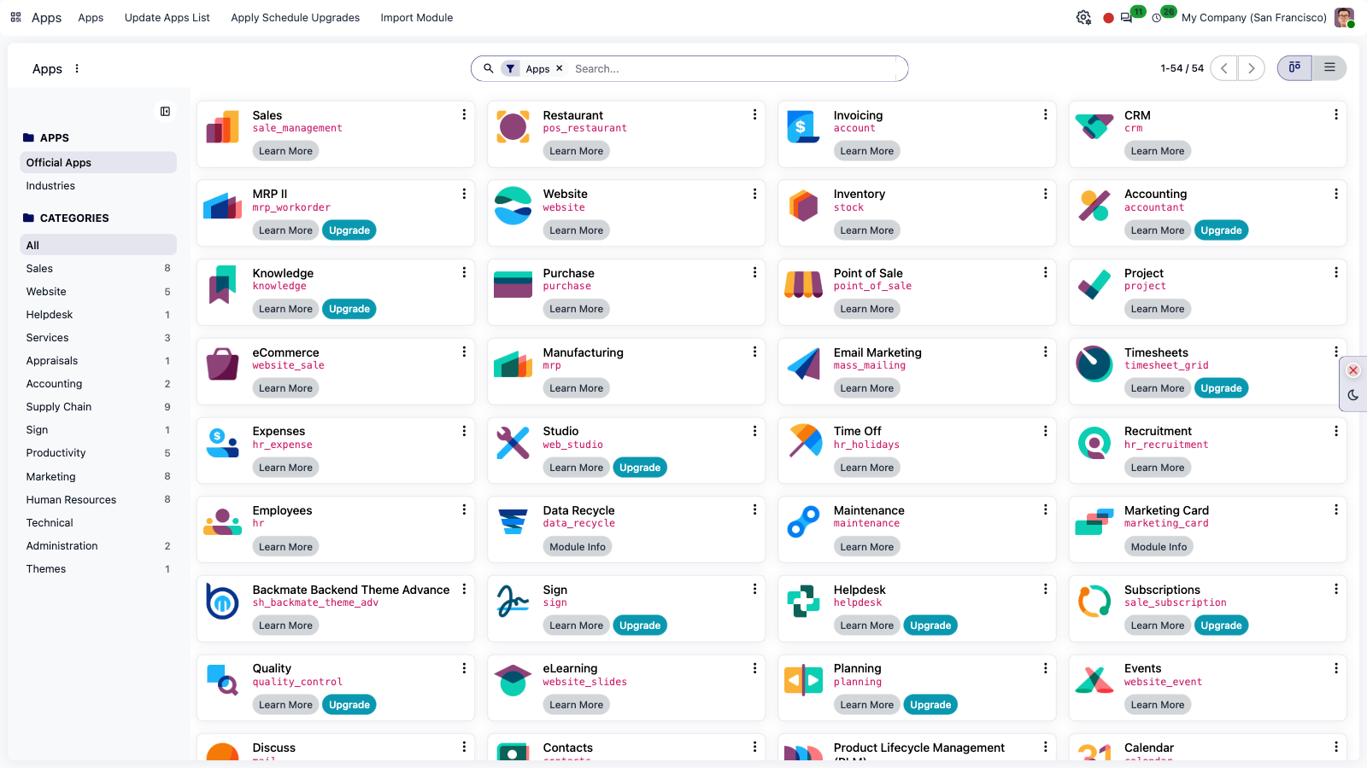Toggle dark mode moon icon
Screen dimensions: 1367x768
point(1353,395)
